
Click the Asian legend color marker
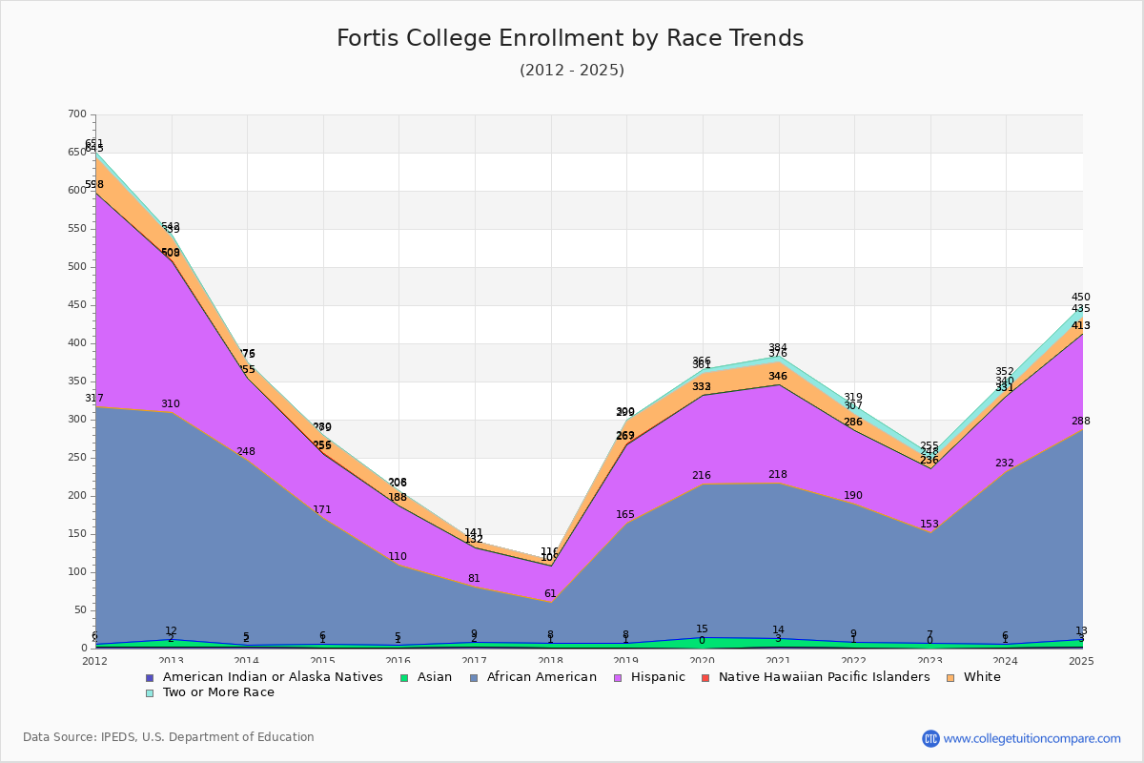(405, 677)
